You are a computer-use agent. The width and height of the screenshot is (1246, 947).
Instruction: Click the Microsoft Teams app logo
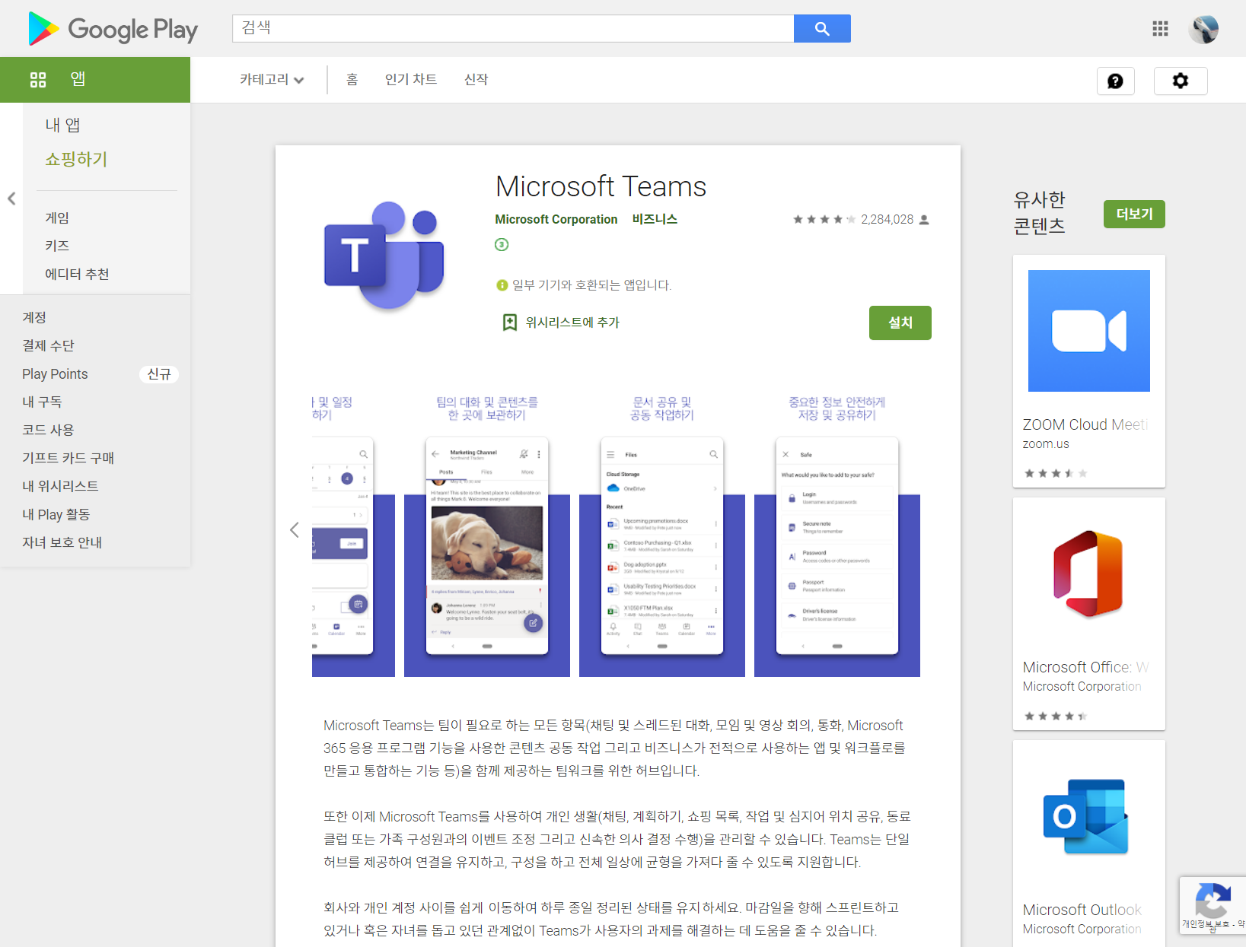coord(384,256)
